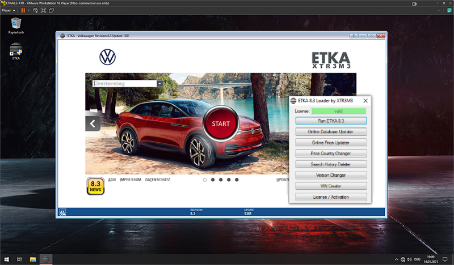454x265 pixels.
Task: Click the Volkswagen logo
Action: [x=107, y=57]
